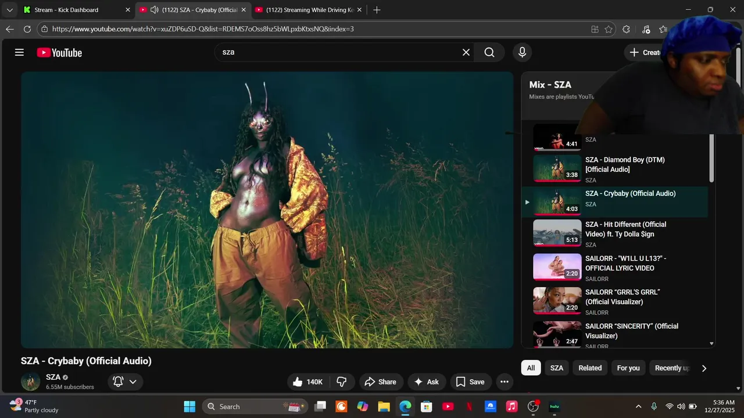The height and width of the screenshot is (418, 744).
Task: View site information lock icon
Action: [44, 29]
